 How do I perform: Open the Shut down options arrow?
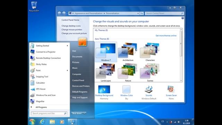[84, 113]
